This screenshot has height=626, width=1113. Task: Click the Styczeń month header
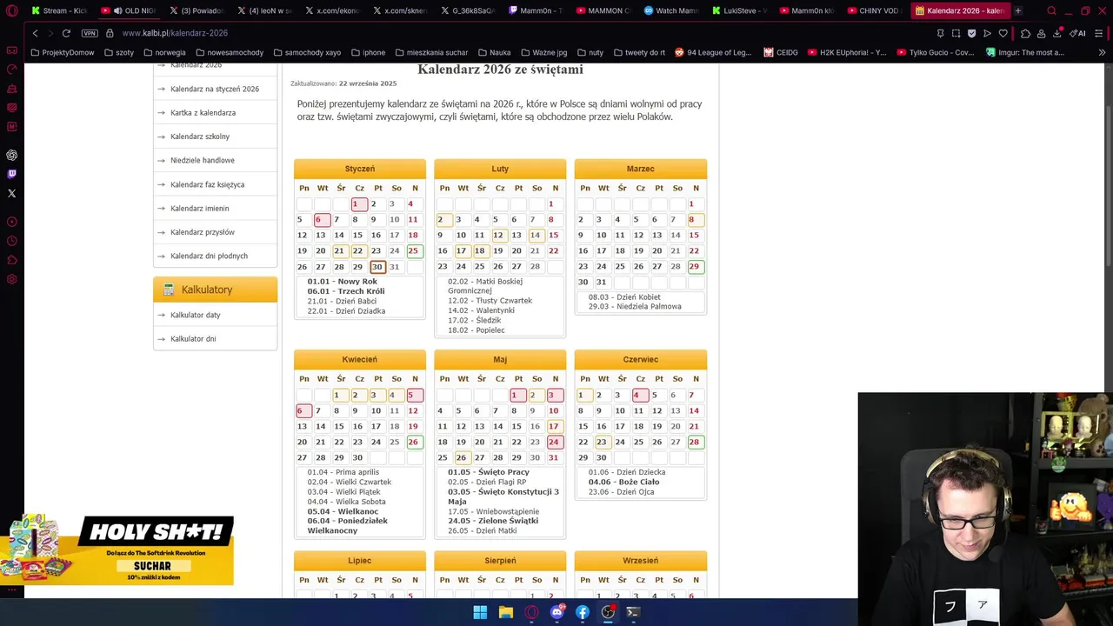[x=360, y=169]
